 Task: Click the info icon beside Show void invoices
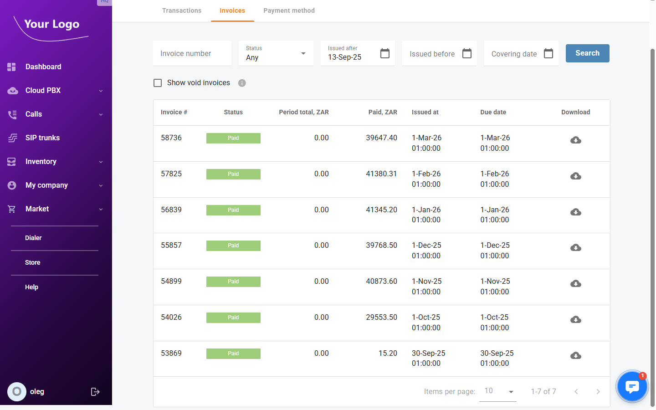(x=242, y=83)
